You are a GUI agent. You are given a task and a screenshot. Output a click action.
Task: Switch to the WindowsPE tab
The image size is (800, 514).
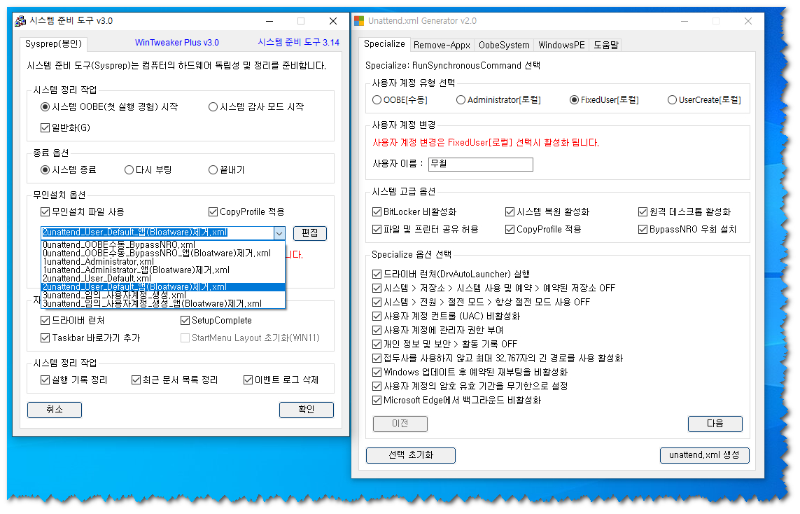coord(562,46)
